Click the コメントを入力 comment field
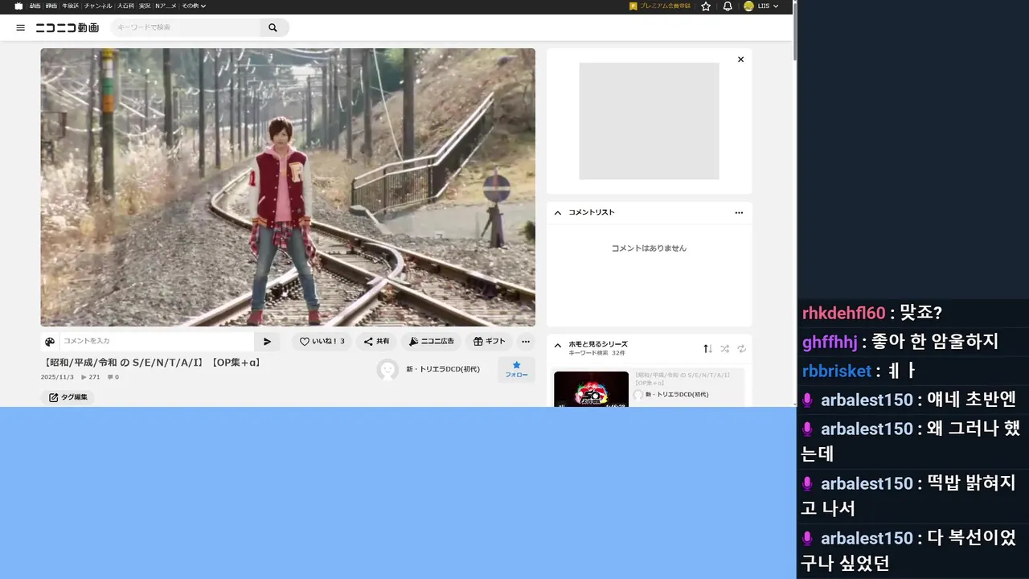 pos(157,341)
